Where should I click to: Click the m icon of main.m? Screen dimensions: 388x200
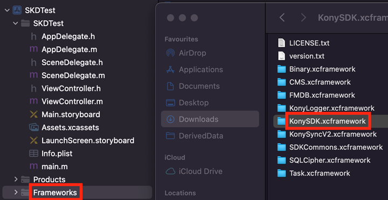33,167
